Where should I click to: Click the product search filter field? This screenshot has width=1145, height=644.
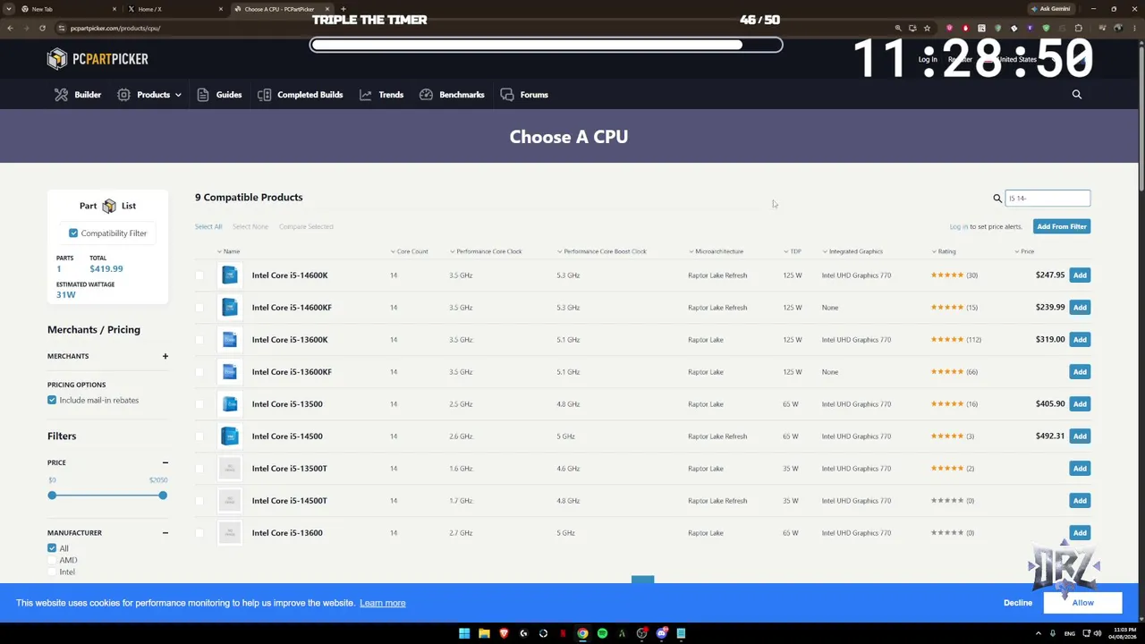1047,199
